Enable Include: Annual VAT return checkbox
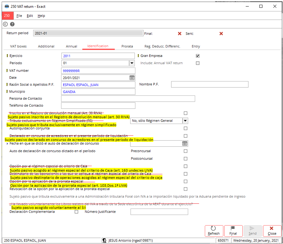The image size is (283, 244). (x=198, y=63)
